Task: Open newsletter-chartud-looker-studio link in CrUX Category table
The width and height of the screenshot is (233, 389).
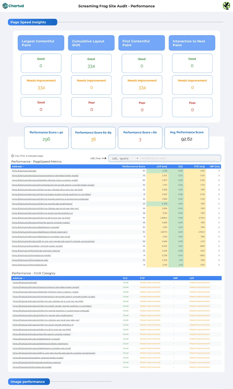Action: point(38,358)
